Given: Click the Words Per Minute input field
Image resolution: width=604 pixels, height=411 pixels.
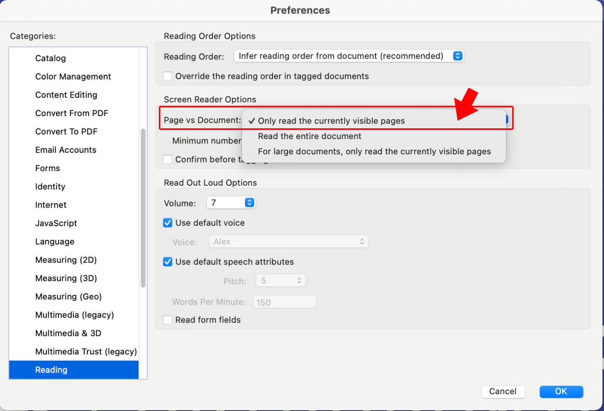Looking at the screenshot, I should tap(284, 302).
